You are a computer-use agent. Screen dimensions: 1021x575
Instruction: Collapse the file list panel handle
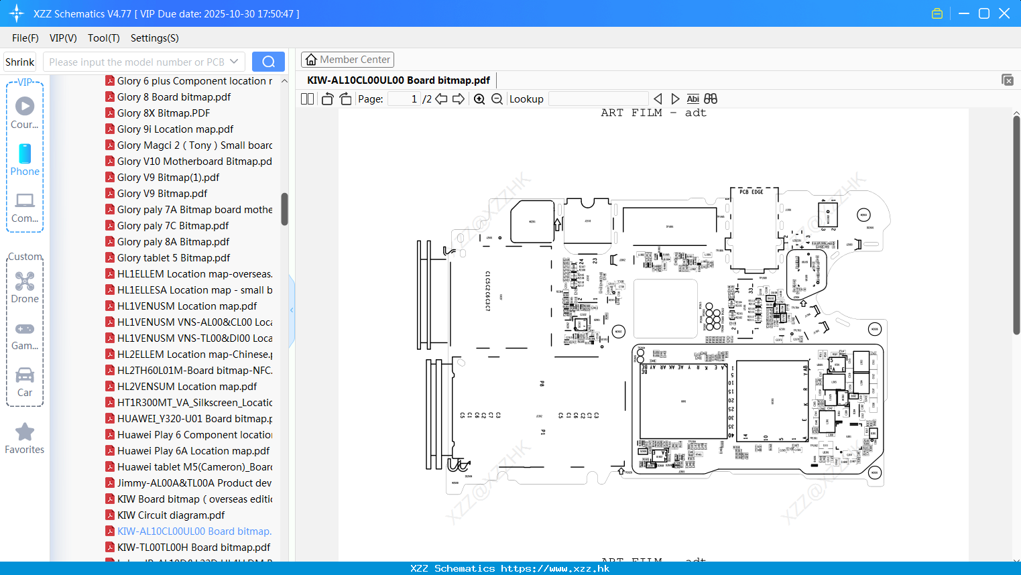point(292,310)
